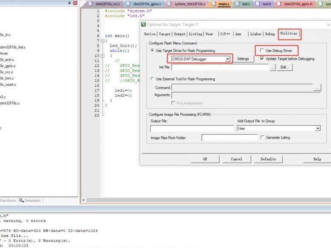
Task: Click line number 22 in the editor gutter
Action: (97, 115)
